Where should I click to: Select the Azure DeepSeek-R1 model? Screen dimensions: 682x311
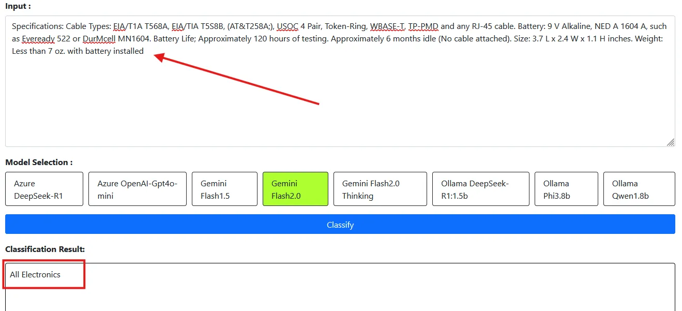click(44, 189)
